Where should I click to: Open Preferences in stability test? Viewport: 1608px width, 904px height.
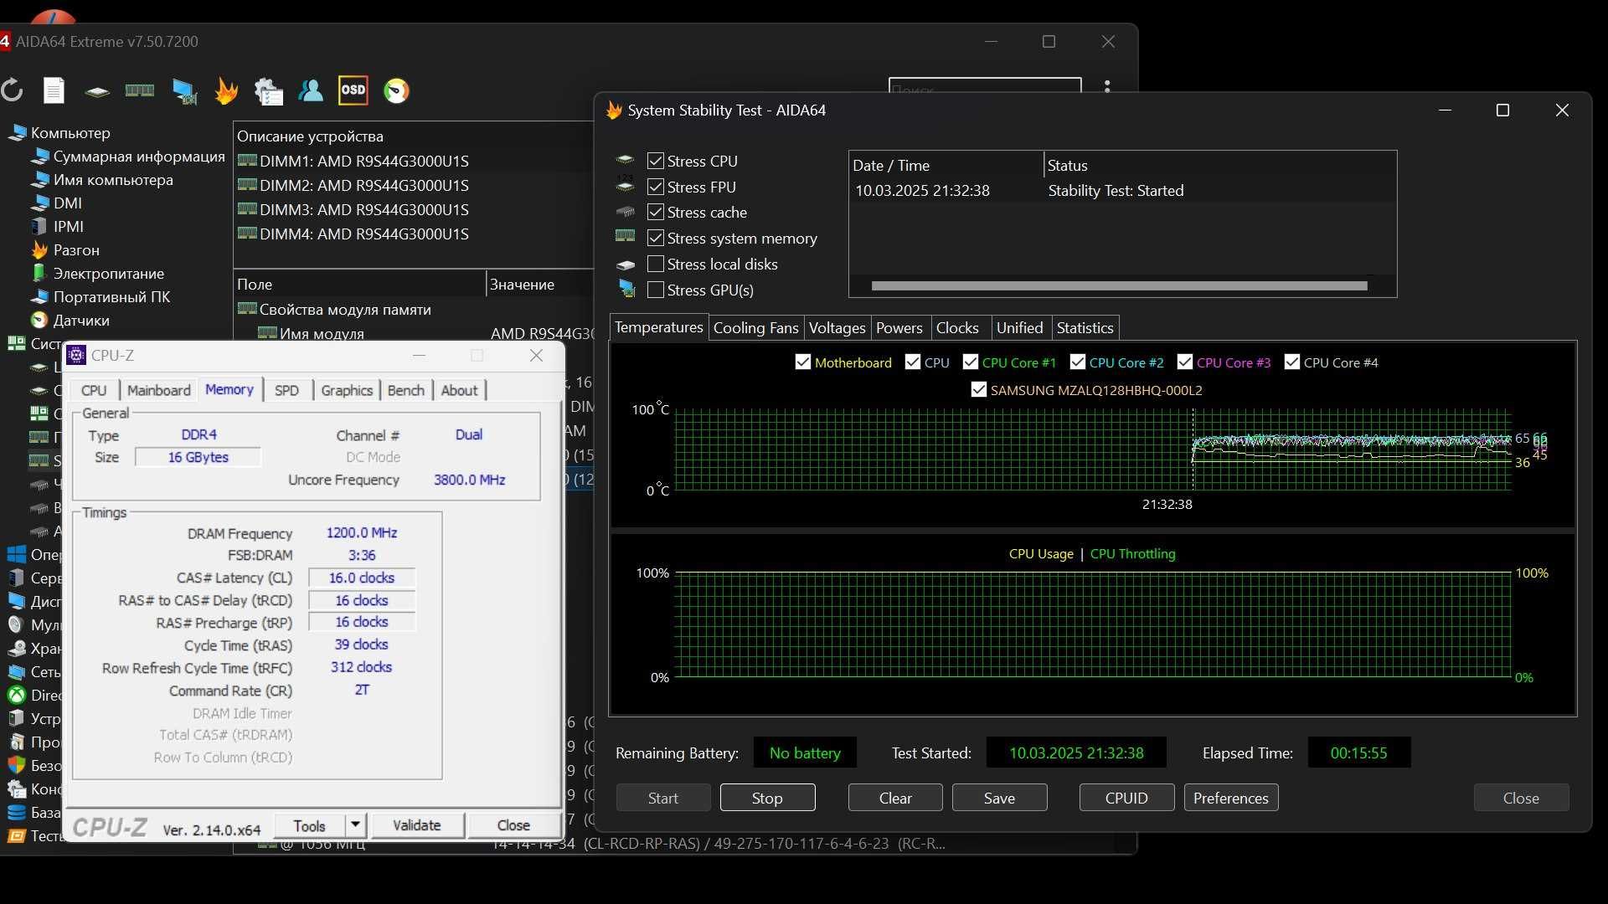1231,798
